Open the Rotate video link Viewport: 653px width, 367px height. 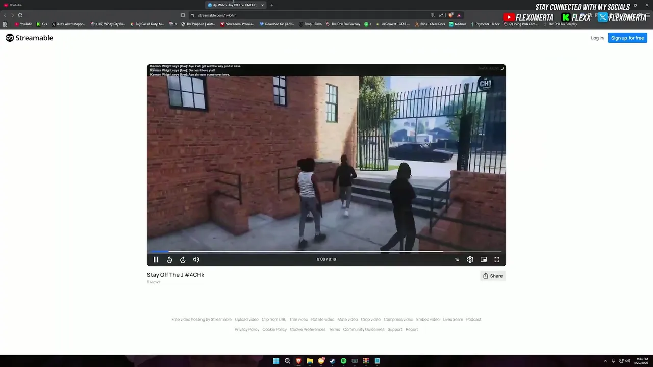[x=322, y=319]
